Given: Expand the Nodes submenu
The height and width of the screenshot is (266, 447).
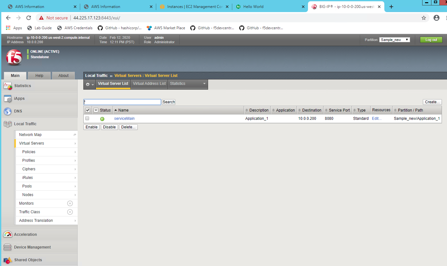Looking at the screenshot, I should click(x=75, y=195).
